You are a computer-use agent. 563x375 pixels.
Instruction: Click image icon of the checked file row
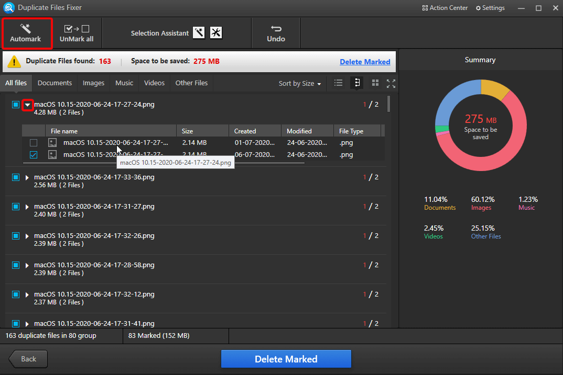52,155
